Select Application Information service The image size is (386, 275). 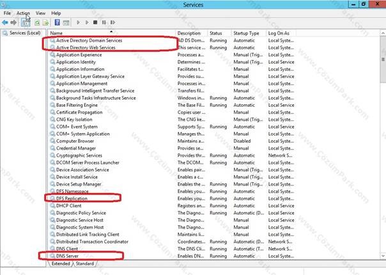click(81, 69)
